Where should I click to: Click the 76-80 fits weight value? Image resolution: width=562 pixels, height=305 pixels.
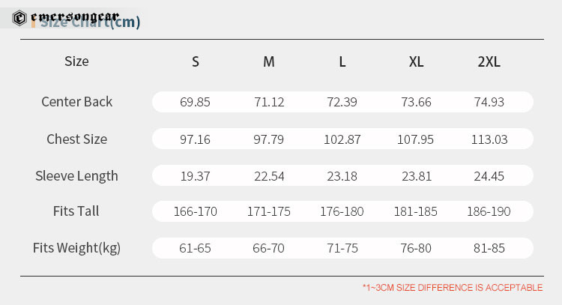[416, 248]
